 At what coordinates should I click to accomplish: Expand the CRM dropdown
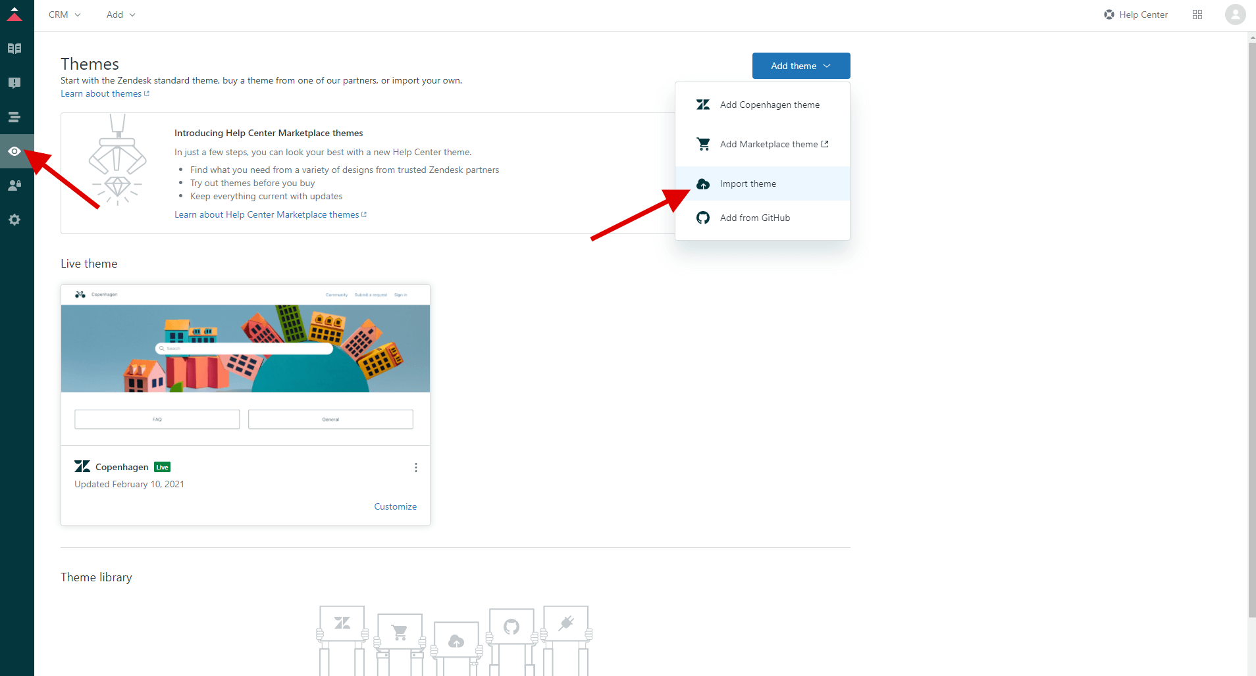[65, 14]
